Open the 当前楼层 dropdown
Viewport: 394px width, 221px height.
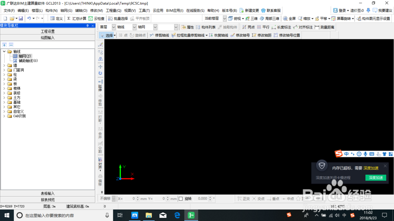pos(225,18)
